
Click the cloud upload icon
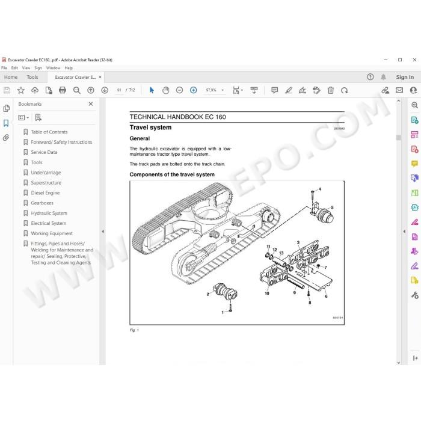click(35, 90)
